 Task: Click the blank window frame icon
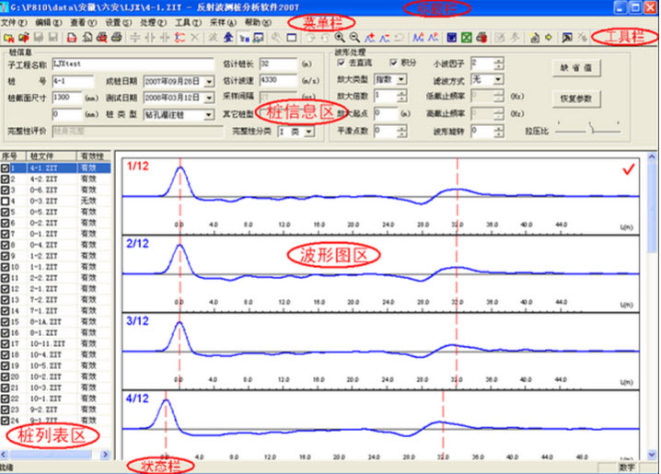(291, 38)
